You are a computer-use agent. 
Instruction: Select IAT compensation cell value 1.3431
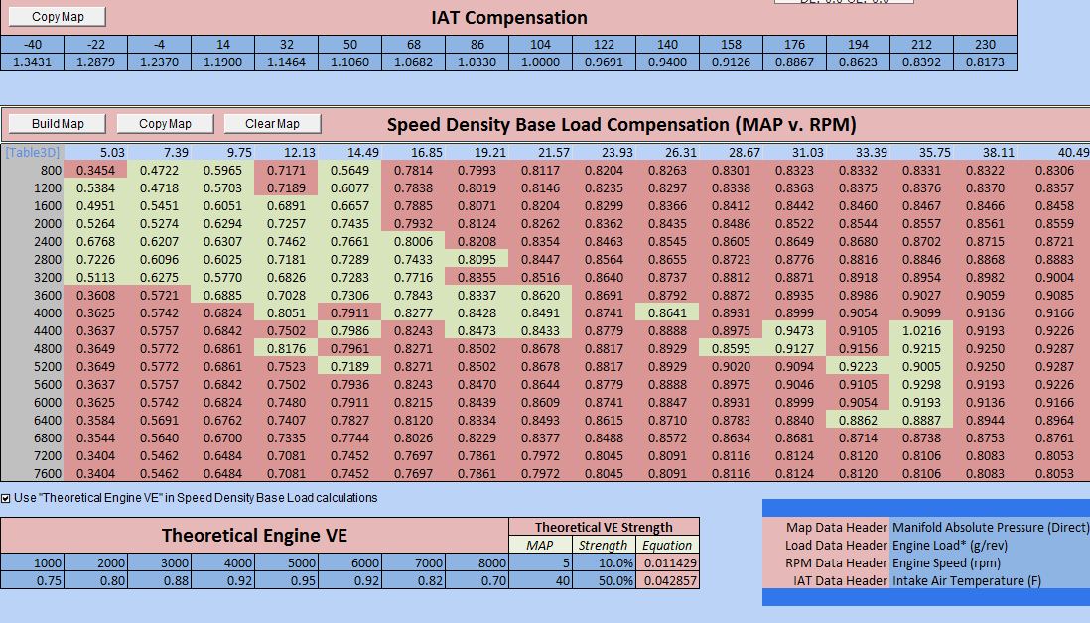pos(32,62)
